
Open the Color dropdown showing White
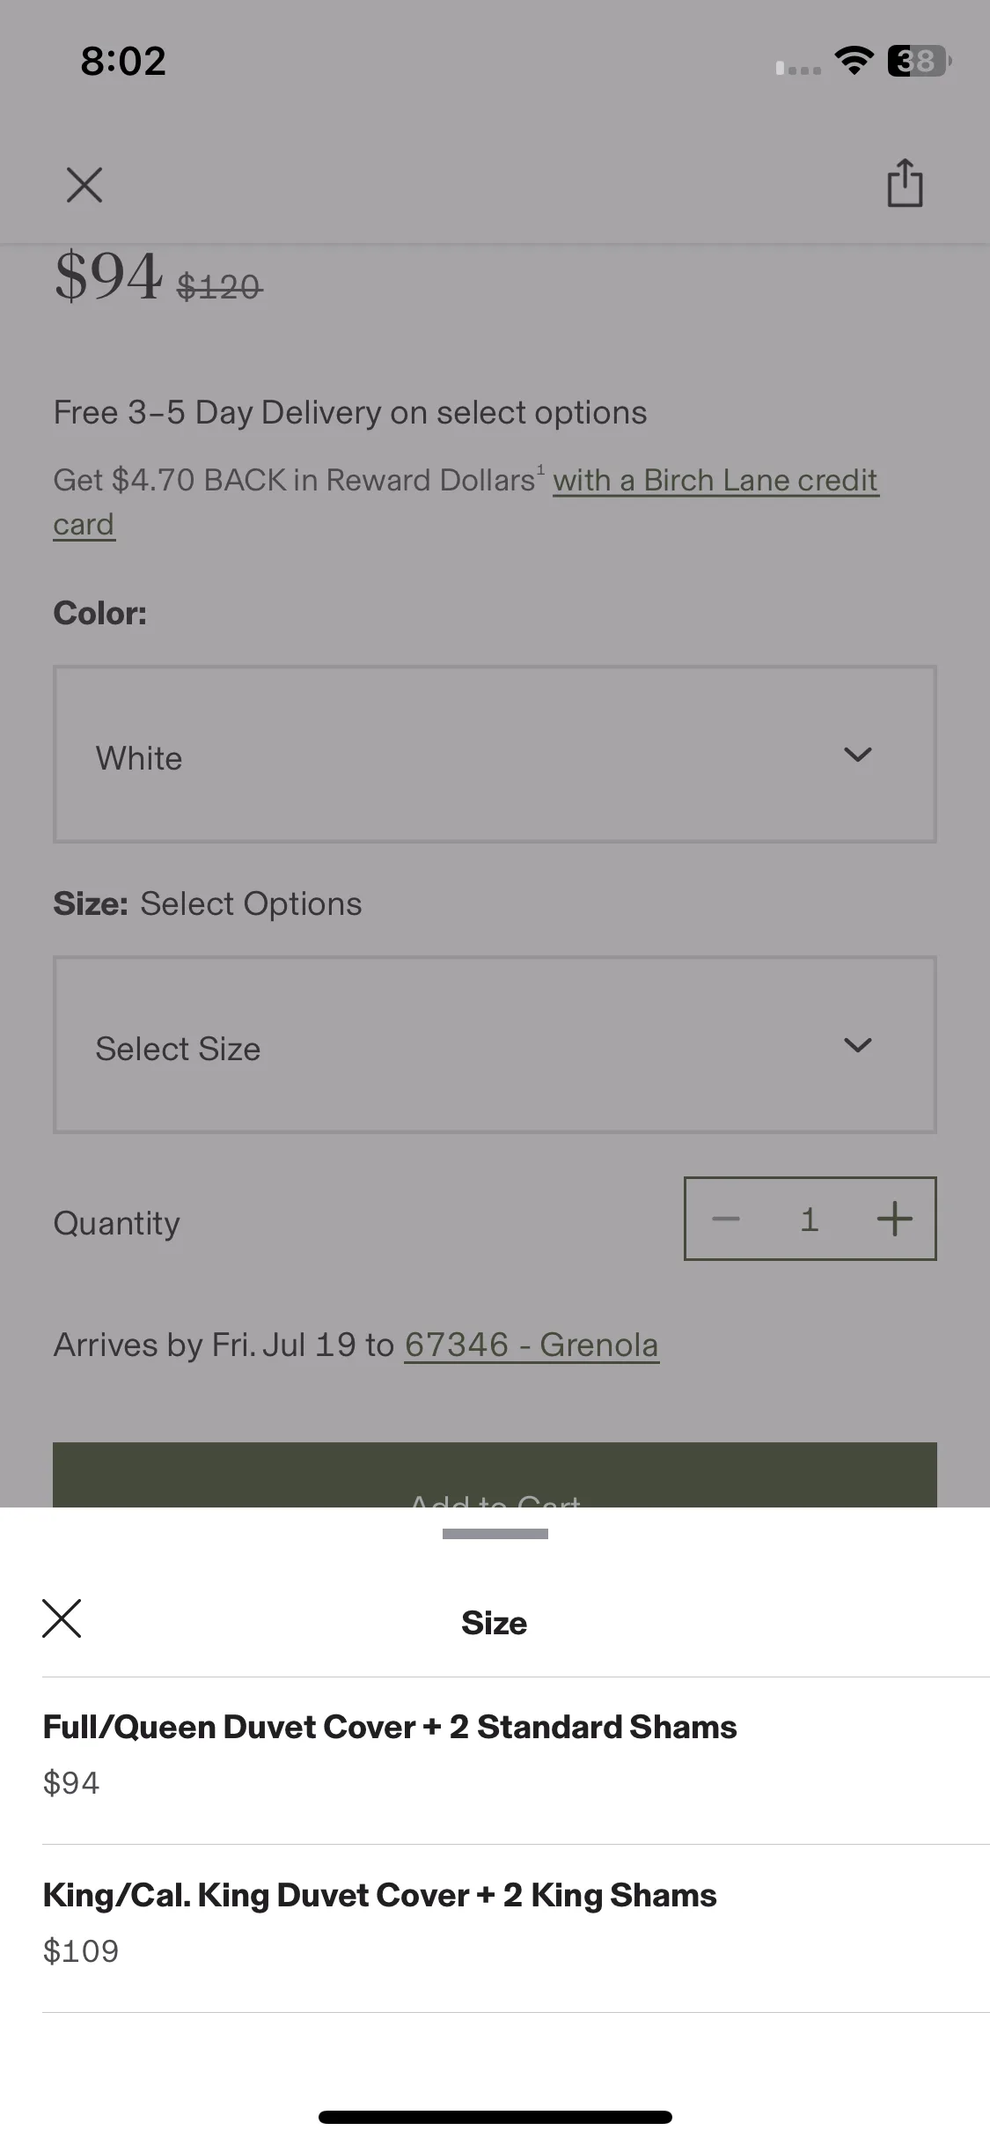click(495, 755)
